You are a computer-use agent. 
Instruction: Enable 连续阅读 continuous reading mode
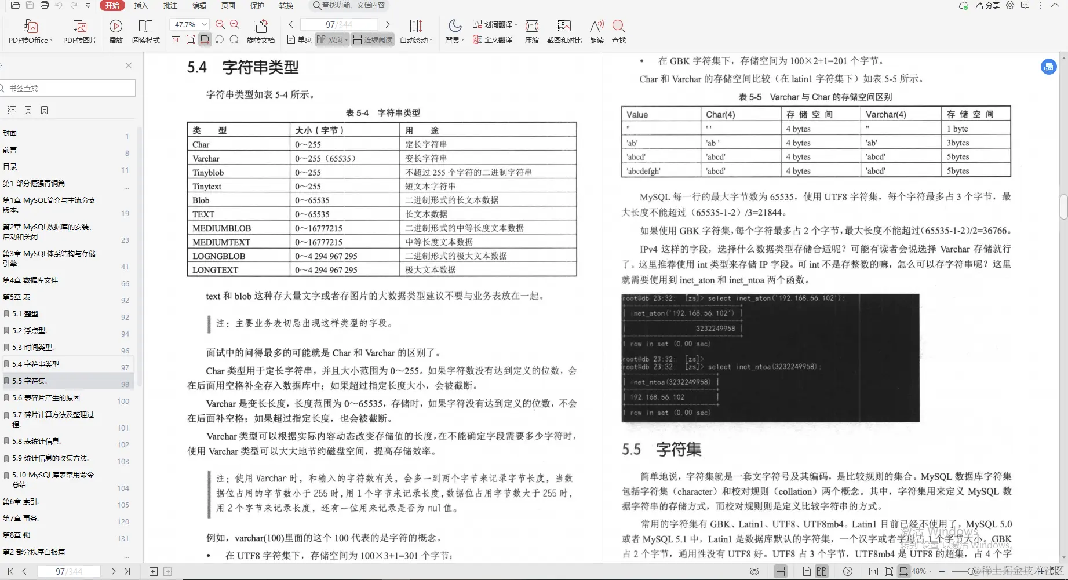(x=373, y=40)
